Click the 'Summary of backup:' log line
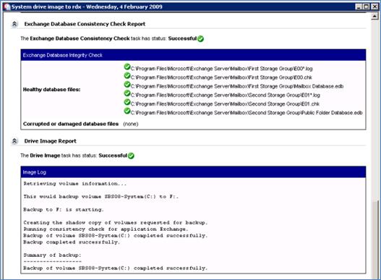 (52, 255)
